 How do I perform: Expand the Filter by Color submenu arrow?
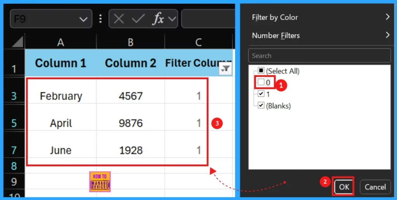pyautogui.click(x=387, y=17)
